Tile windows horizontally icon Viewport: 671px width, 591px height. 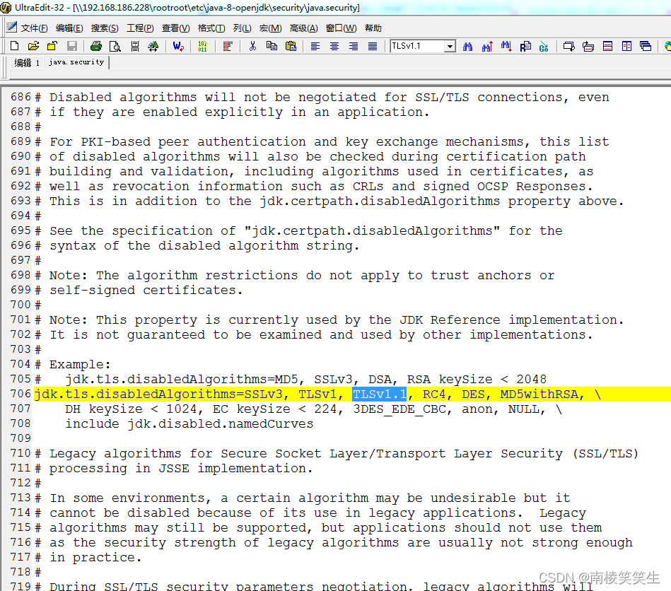pos(607,46)
